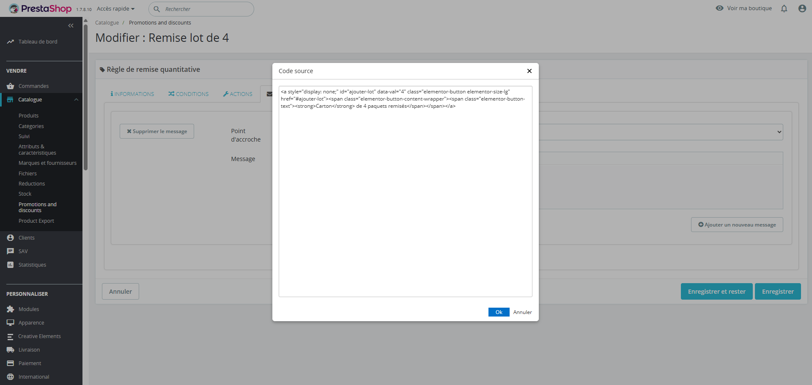Image resolution: width=812 pixels, height=385 pixels.
Task: Click the Livraison truck icon
Action: 11,350
